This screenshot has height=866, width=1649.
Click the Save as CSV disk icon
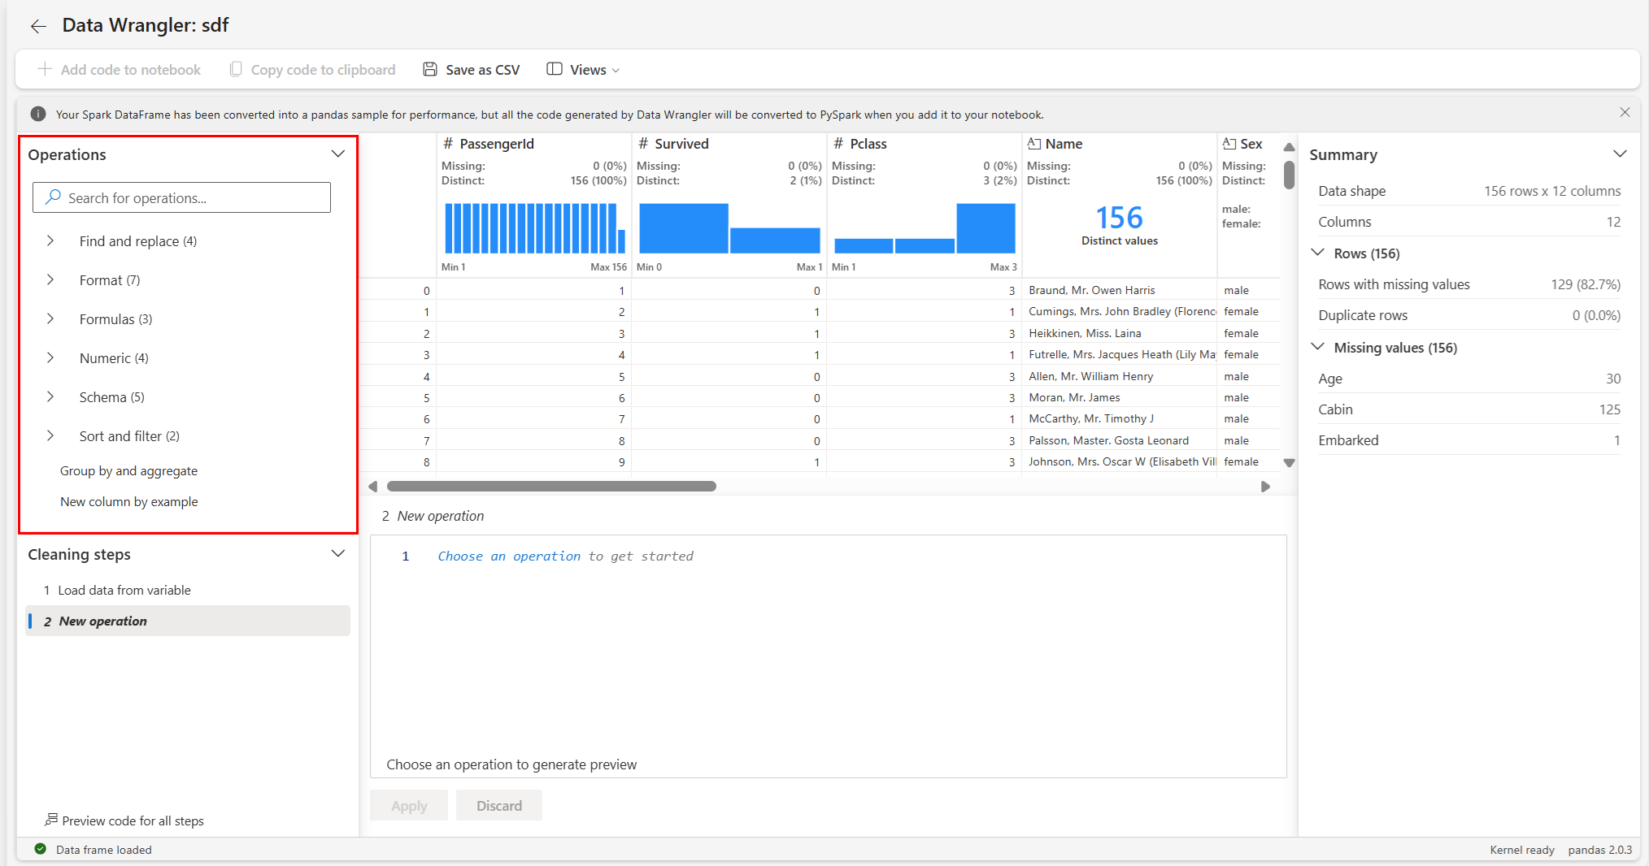(430, 69)
